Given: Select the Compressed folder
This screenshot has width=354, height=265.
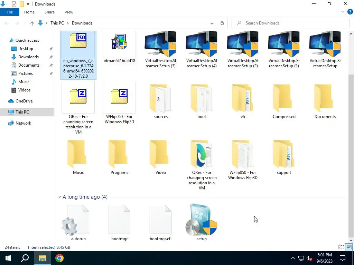Looking at the screenshot, I should coord(284,101).
